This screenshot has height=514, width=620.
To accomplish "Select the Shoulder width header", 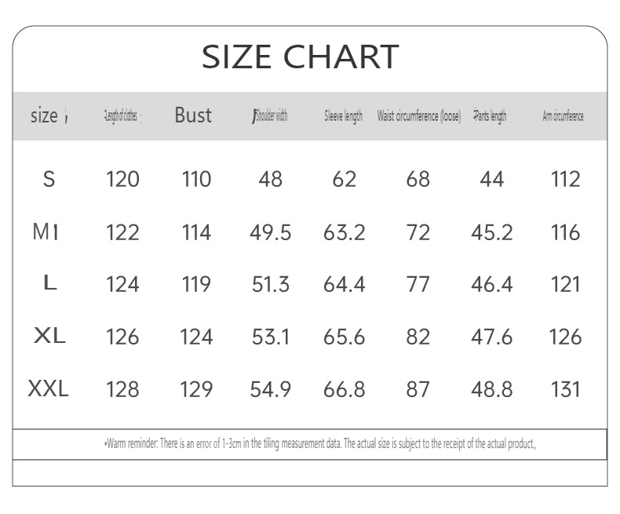I will tap(272, 115).
